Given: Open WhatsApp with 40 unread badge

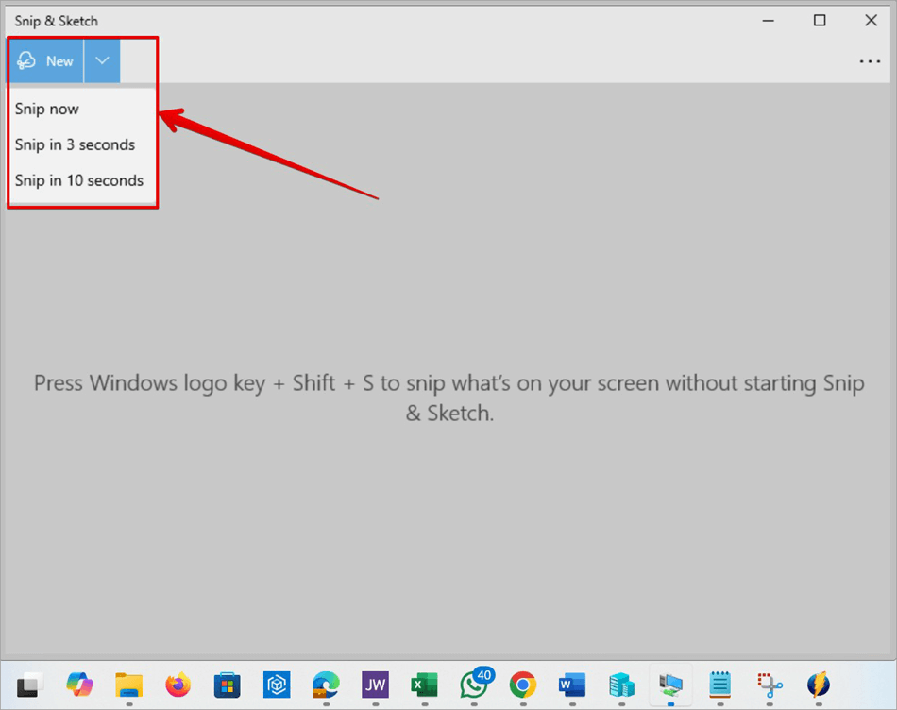Looking at the screenshot, I should pos(474,685).
